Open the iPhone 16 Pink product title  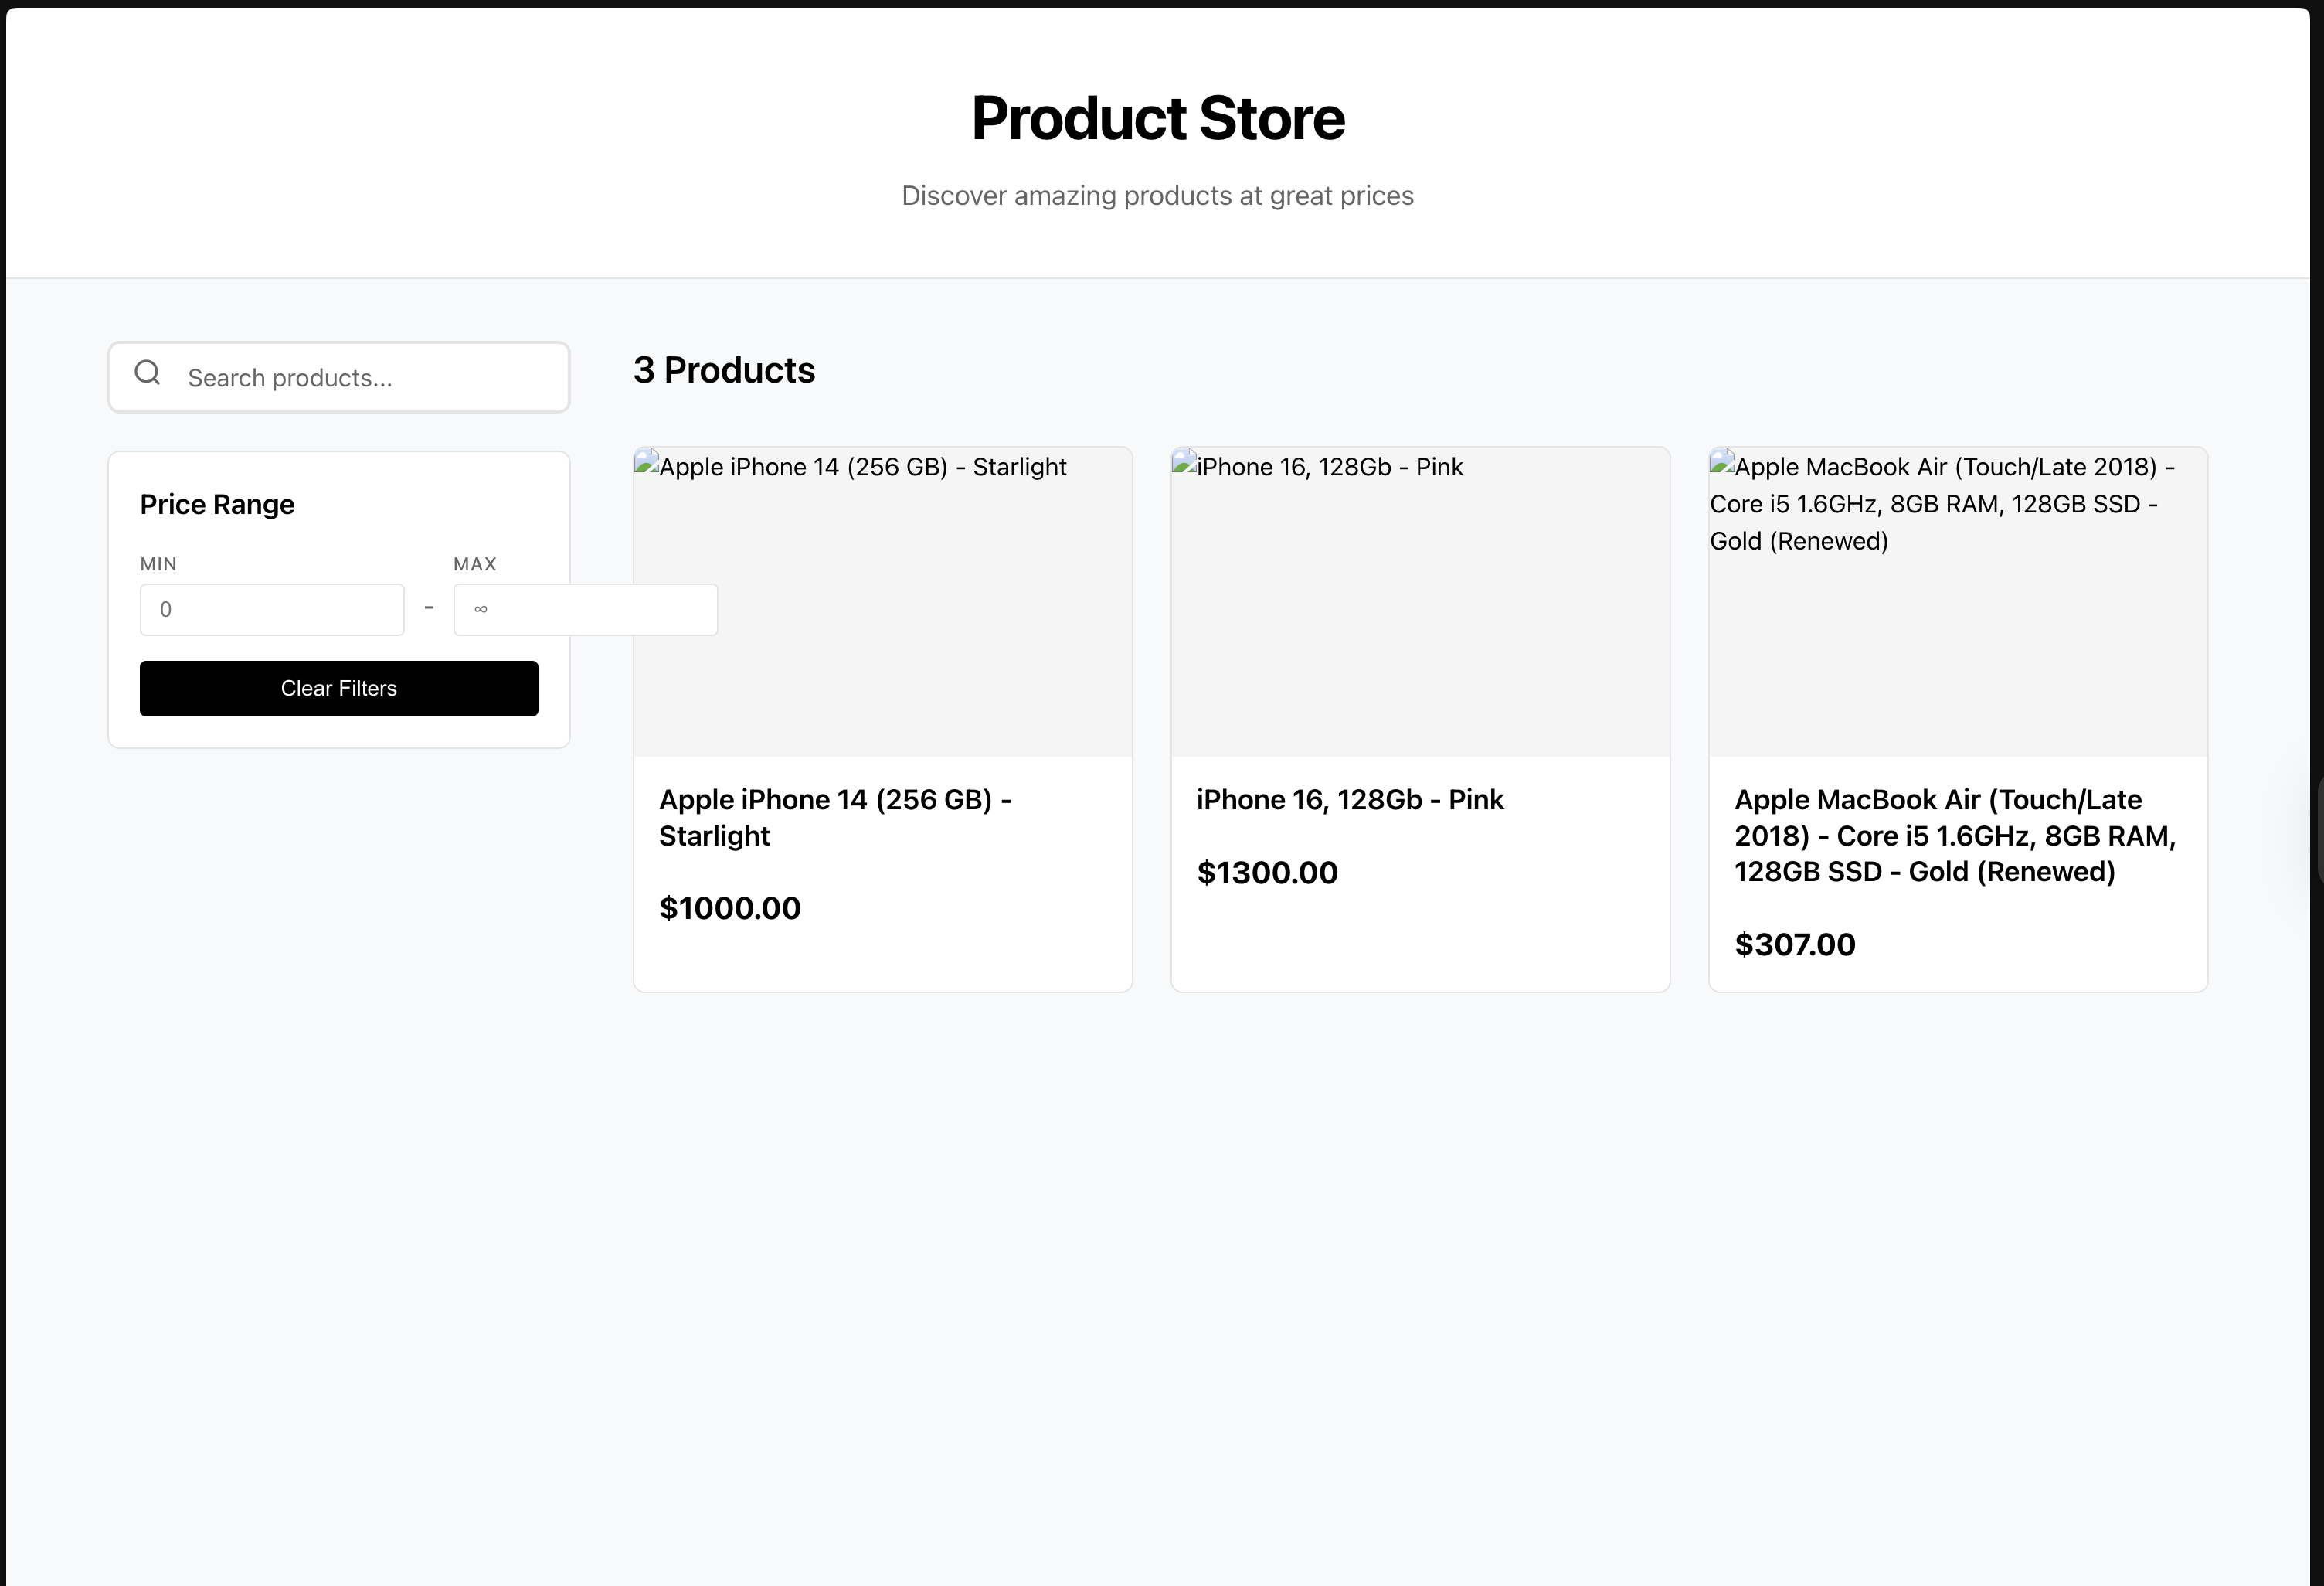pyautogui.click(x=1350, y=799)
